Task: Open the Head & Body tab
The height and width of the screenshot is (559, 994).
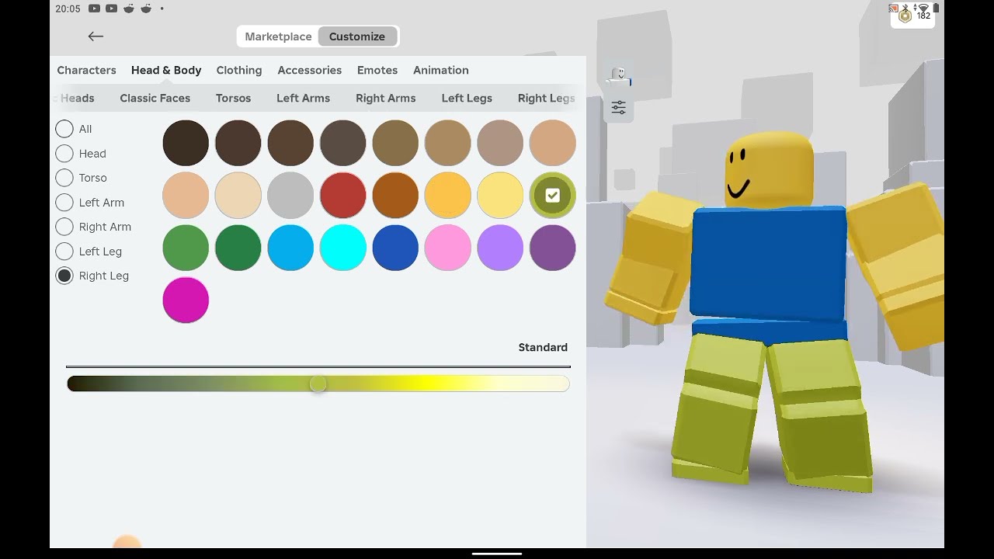Action: 166,70
